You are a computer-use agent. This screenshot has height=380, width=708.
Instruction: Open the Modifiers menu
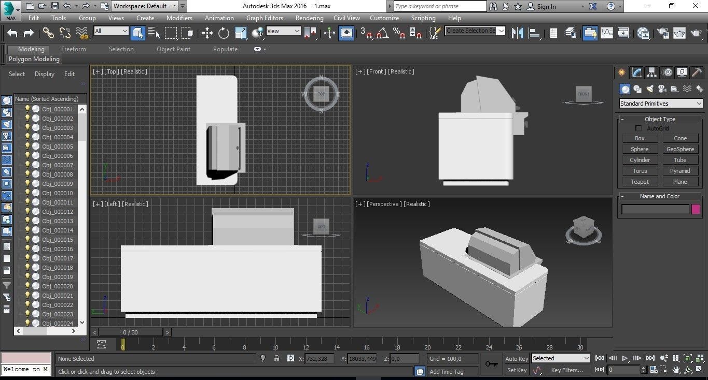pos(179,18)
